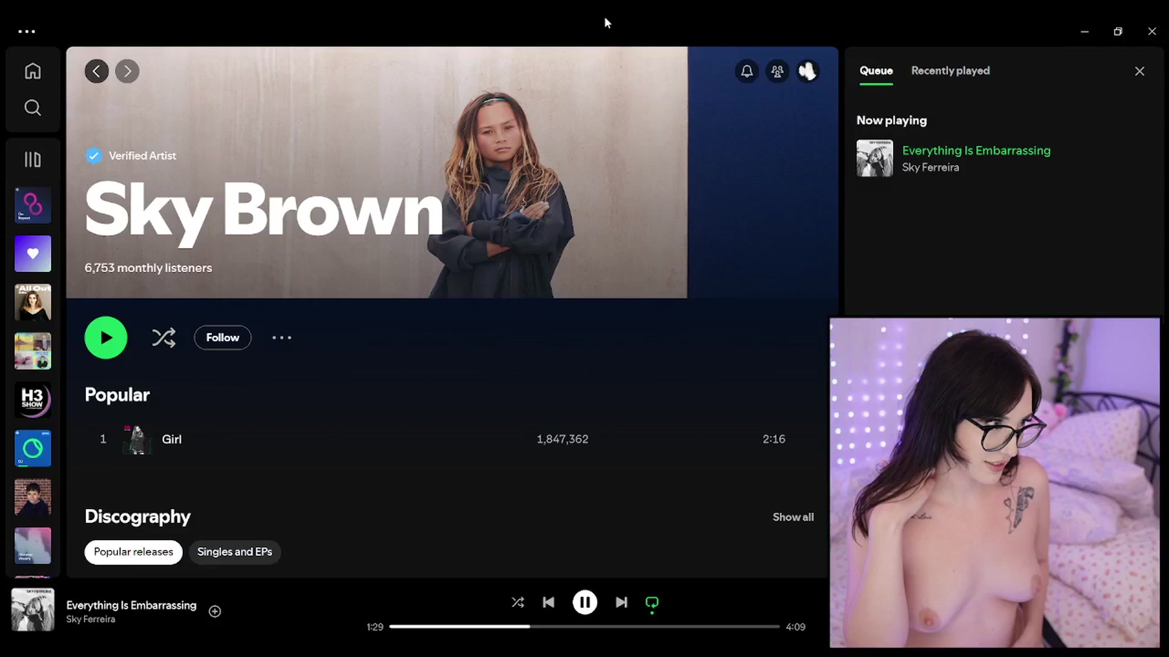Select the Singles and EPs filter
Screen dimensions: 1169x657
234,552
